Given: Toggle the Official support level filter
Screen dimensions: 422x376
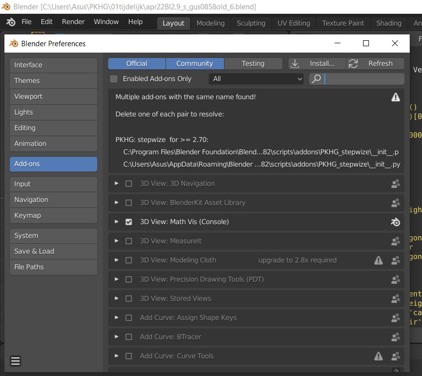Looking at the screenshot, I should tap(137, 63).
